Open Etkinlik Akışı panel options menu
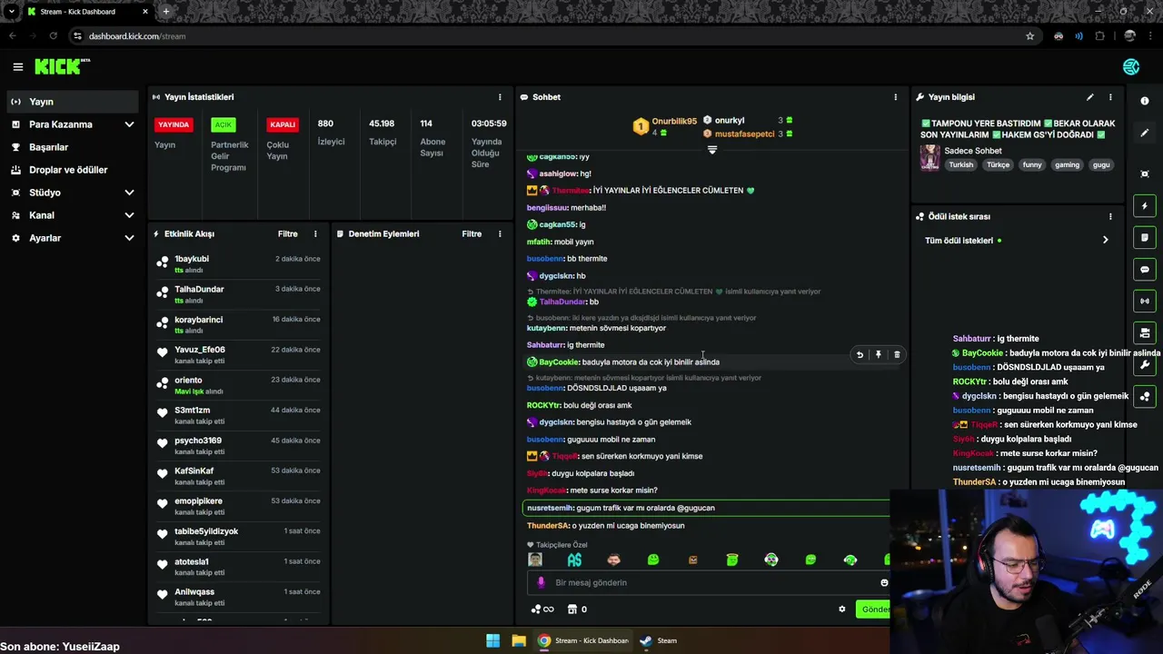This screenshot has height=654, width=1163. (315, 233)
